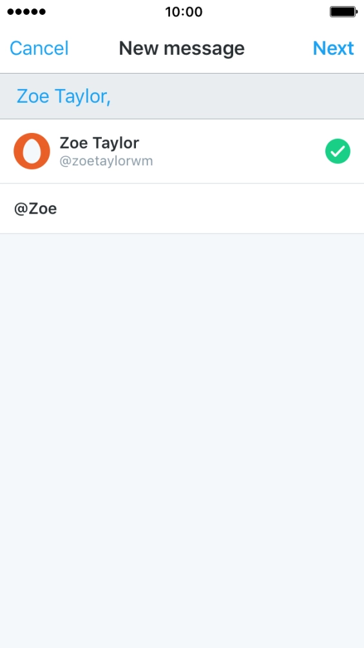Open the @Zoe suggestion row
The height and width of the screenshot is (648, 364).
point(182,208)
